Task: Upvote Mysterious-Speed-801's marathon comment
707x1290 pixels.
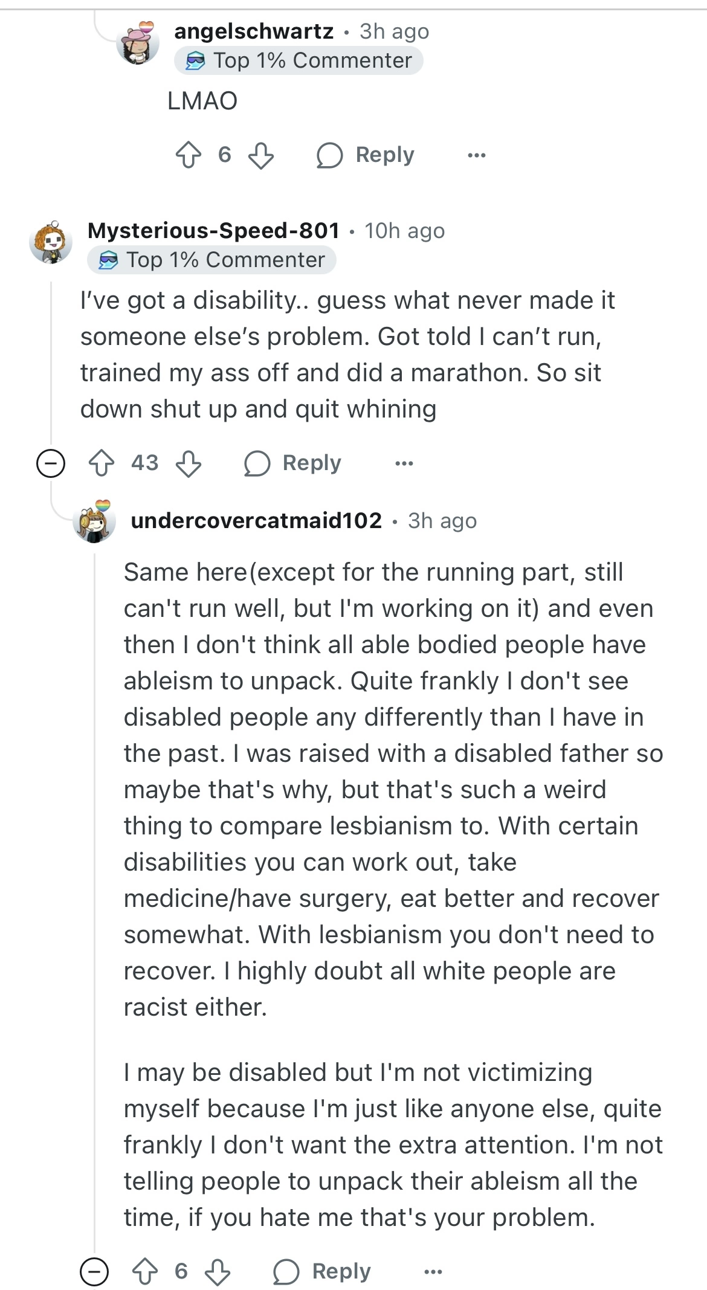Action: [x=102, y=463]
